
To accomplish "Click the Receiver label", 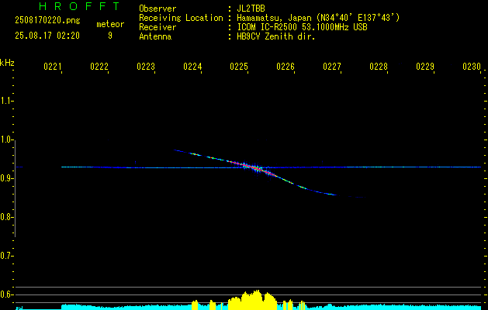I will pyautogui.click(x=157, y=27).
